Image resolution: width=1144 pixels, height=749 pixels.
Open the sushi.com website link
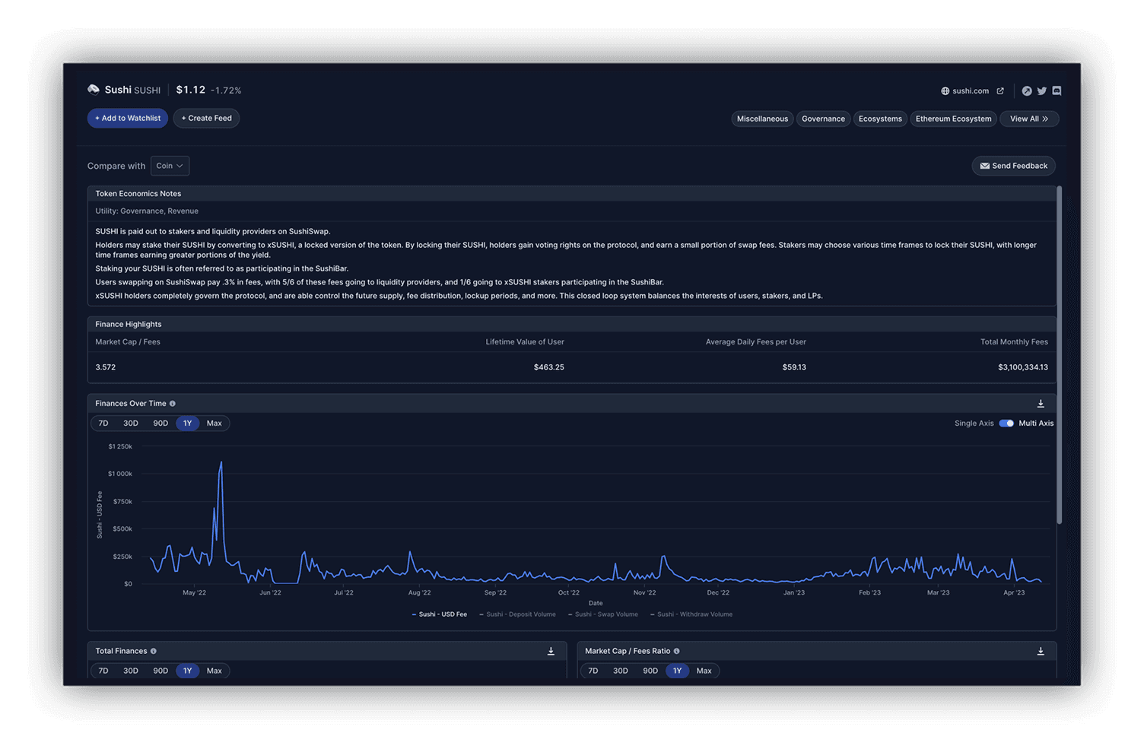[x=971, y=91]
